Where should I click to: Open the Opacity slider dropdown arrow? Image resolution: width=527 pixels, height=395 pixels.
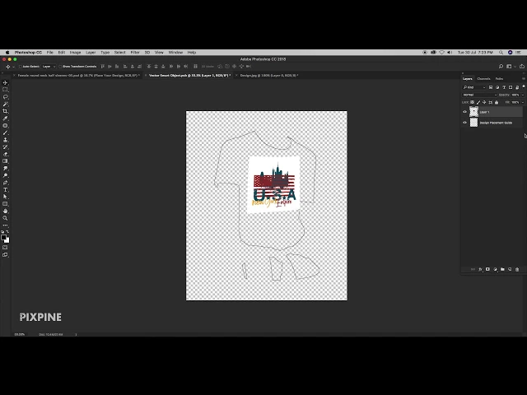(523, 95)
